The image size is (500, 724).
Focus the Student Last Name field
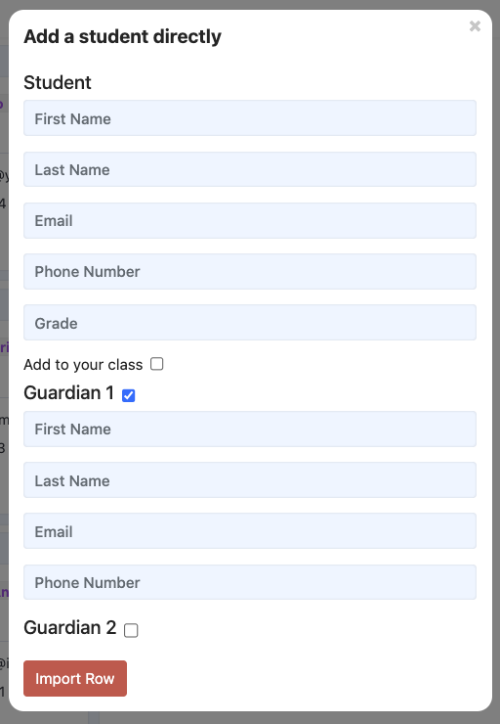point(250,169)
